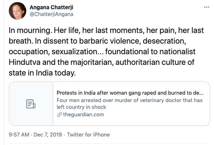The width and height of the screenshot is (214, 145).
Task: Open the "Twitter for iPhone" source link
Action: click(89, 135)
